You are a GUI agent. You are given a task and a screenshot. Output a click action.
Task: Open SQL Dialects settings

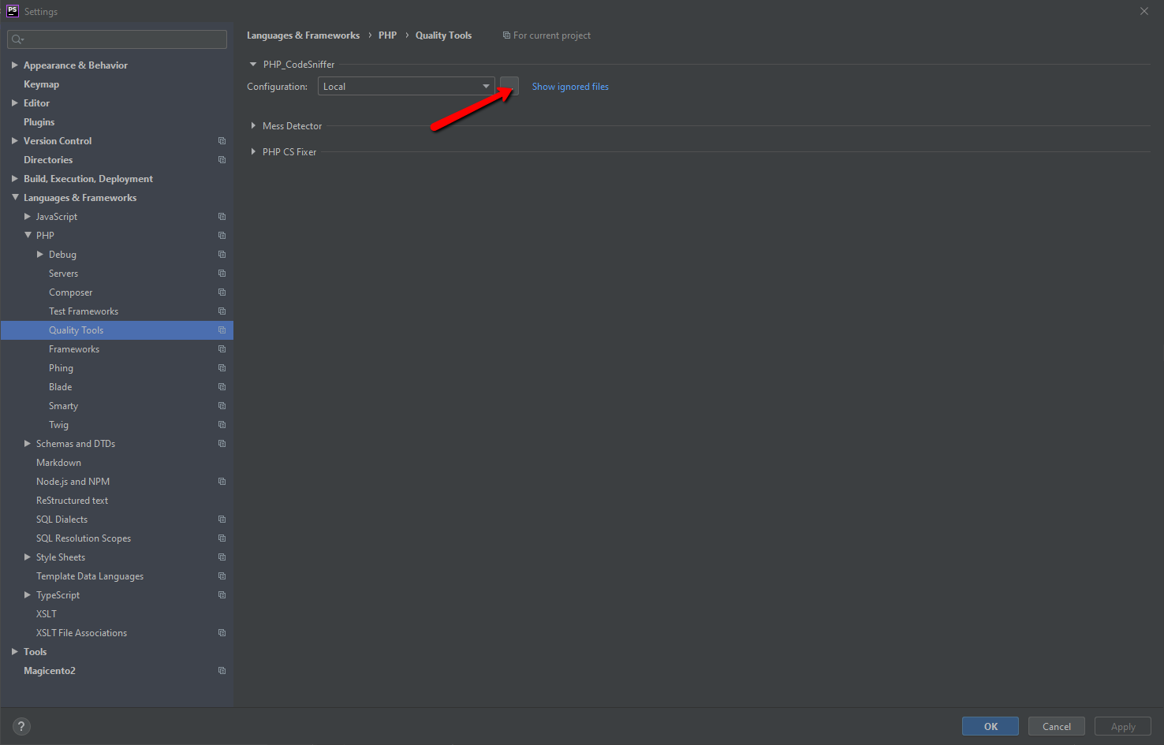[x=62, y=520]
